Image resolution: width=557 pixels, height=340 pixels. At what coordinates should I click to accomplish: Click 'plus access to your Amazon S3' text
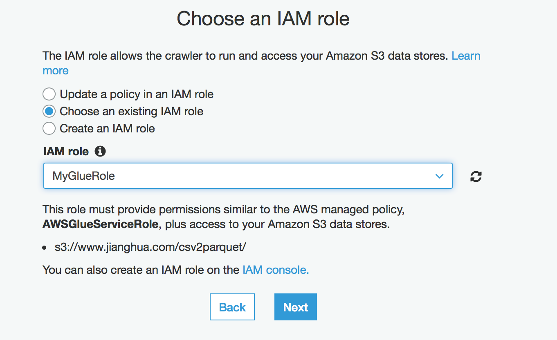pyautogui.click(x=277, y=224)
